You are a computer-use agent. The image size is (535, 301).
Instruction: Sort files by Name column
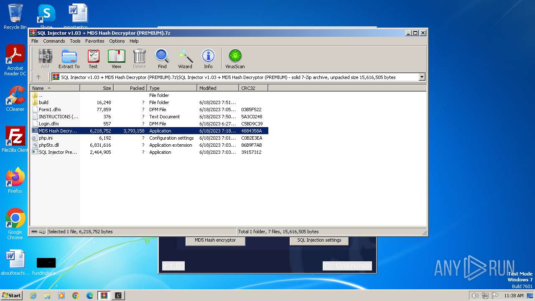click(x=55, y=88)
